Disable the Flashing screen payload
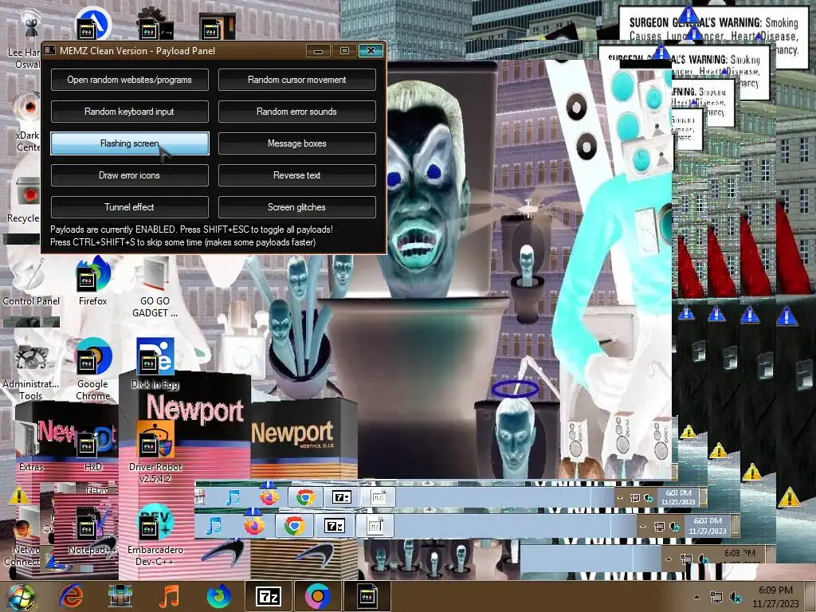This screenshot has width=816, height=612. (130, 143)
